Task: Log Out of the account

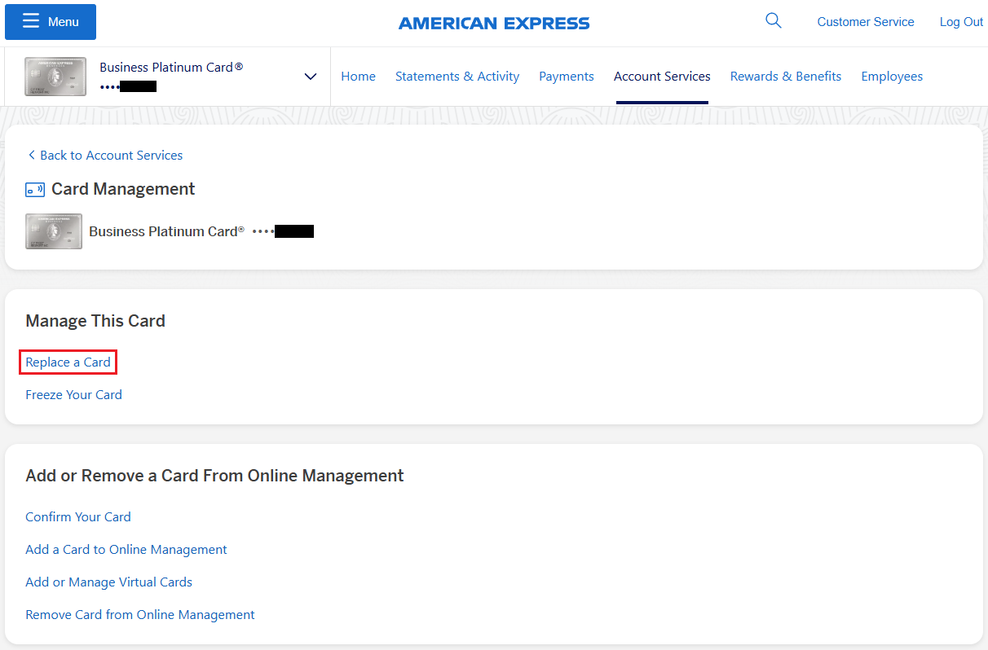Action: [961, 22]
